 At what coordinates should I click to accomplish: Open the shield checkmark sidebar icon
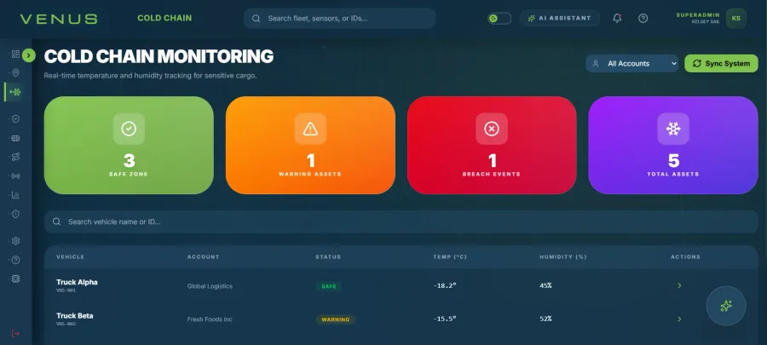point(15,118)
